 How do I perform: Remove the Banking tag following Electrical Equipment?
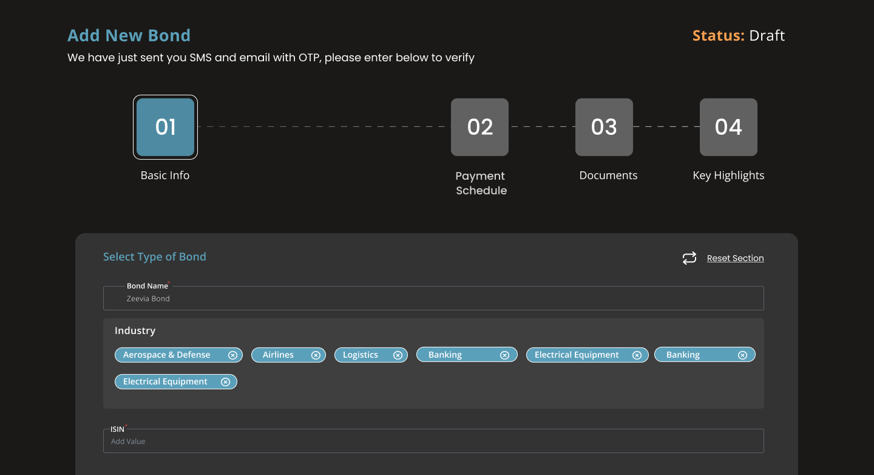point(742,355)
